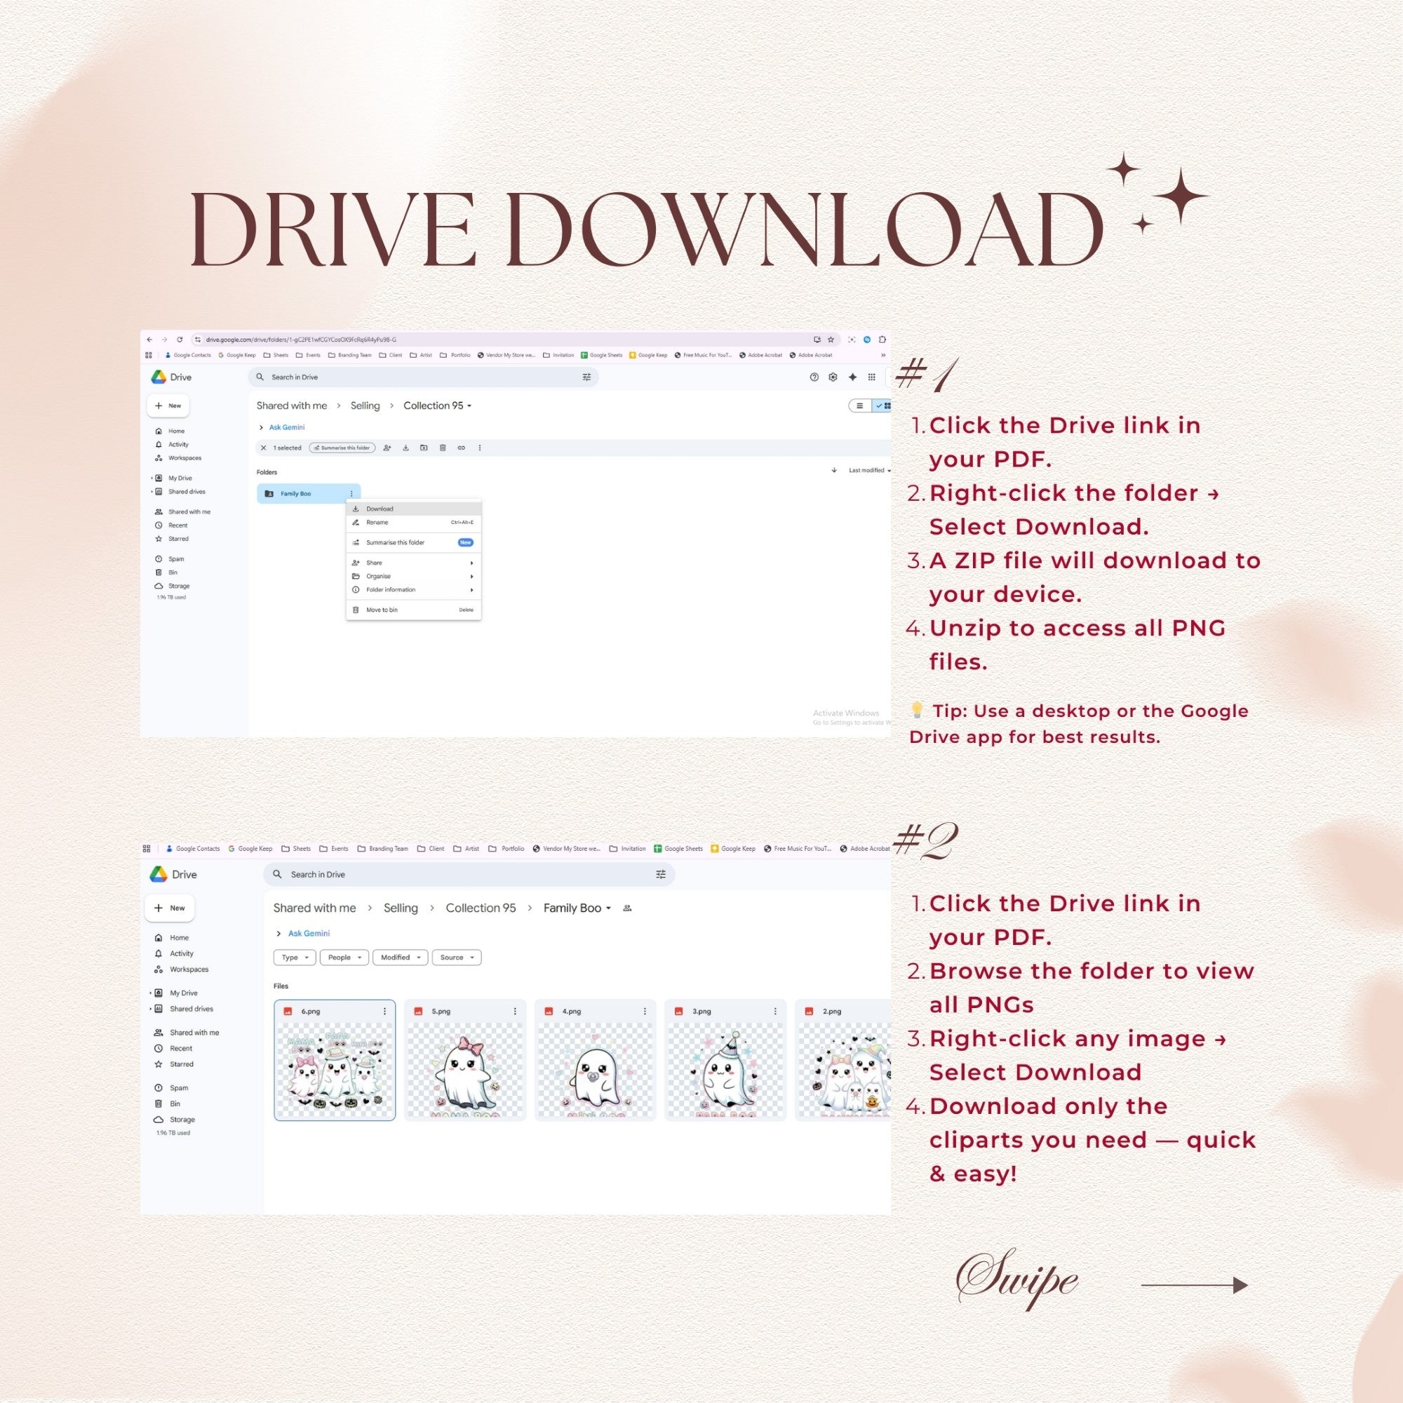Screen dimensions: 1403x1403
Task: Click the download icon in the selection toolbar
Action: pyautogui.click(x=406, y=448)
